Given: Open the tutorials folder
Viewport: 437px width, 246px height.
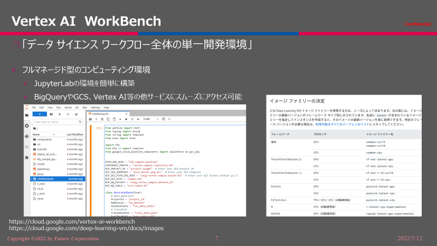Looking at the screenshot, I should pos(58,149).
